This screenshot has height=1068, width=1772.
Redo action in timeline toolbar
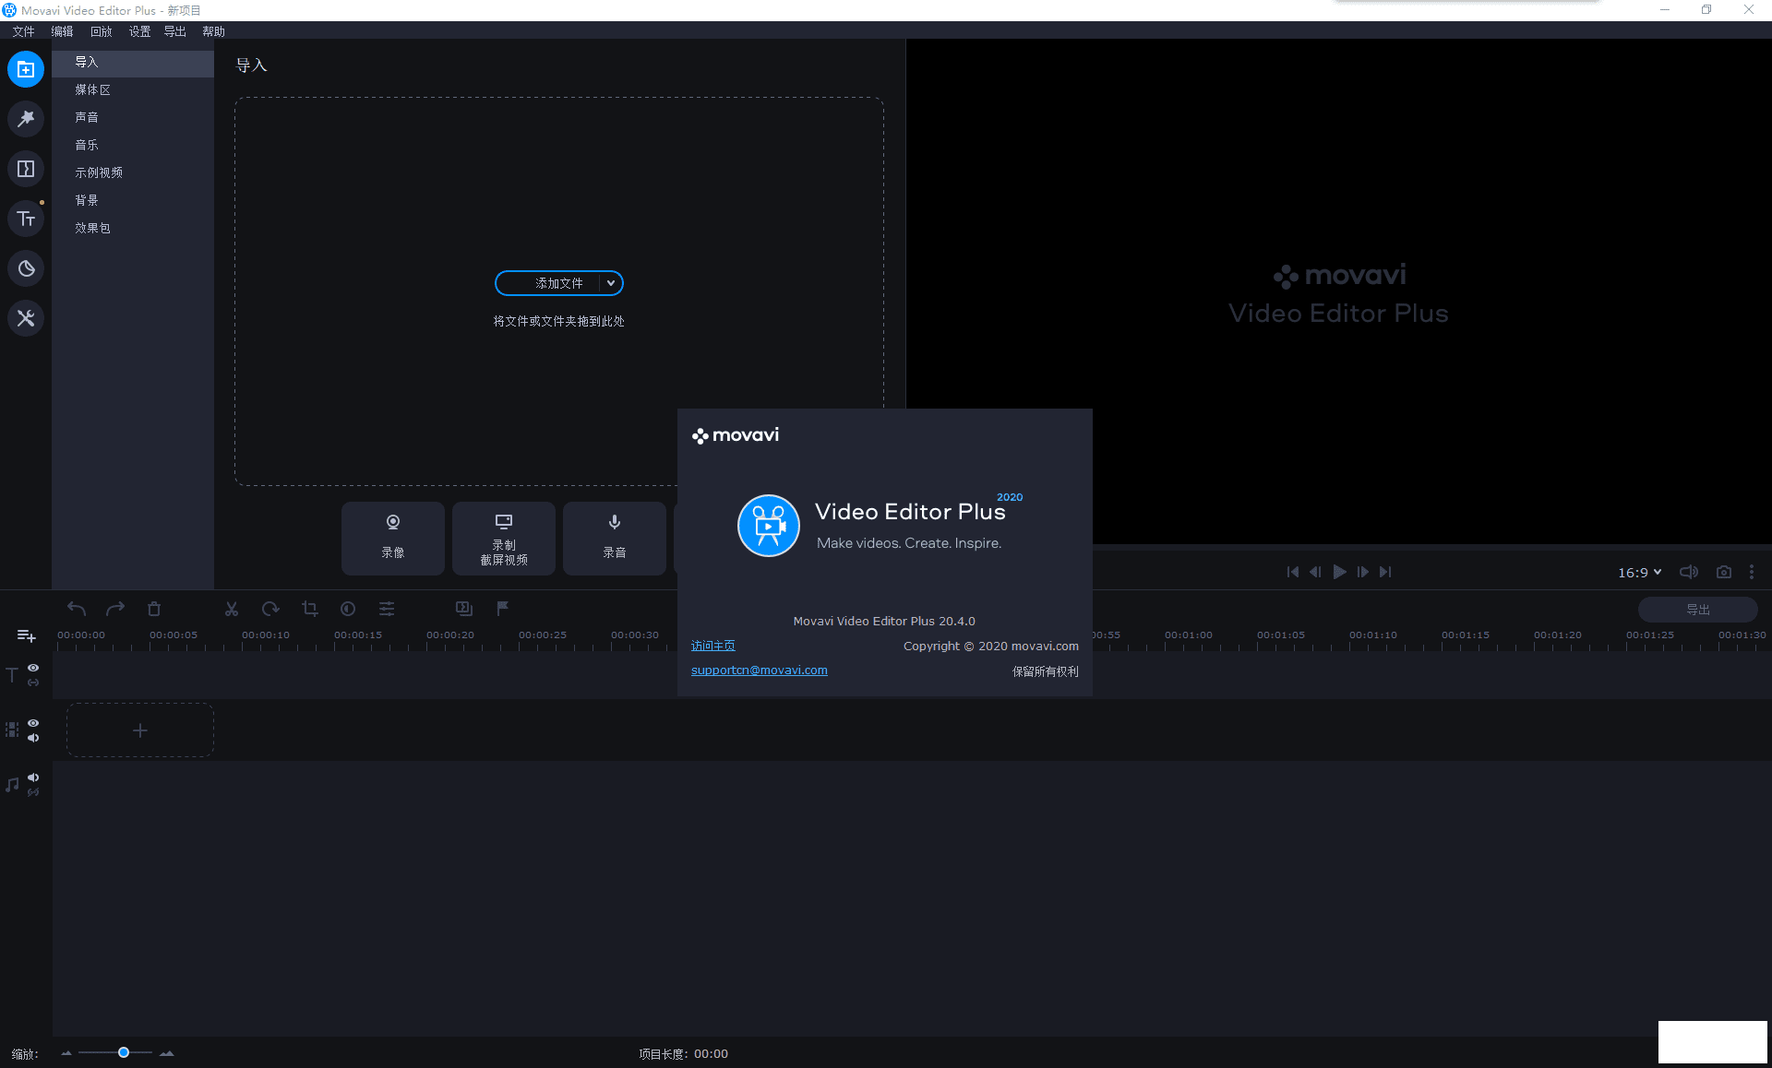point(115,609)
